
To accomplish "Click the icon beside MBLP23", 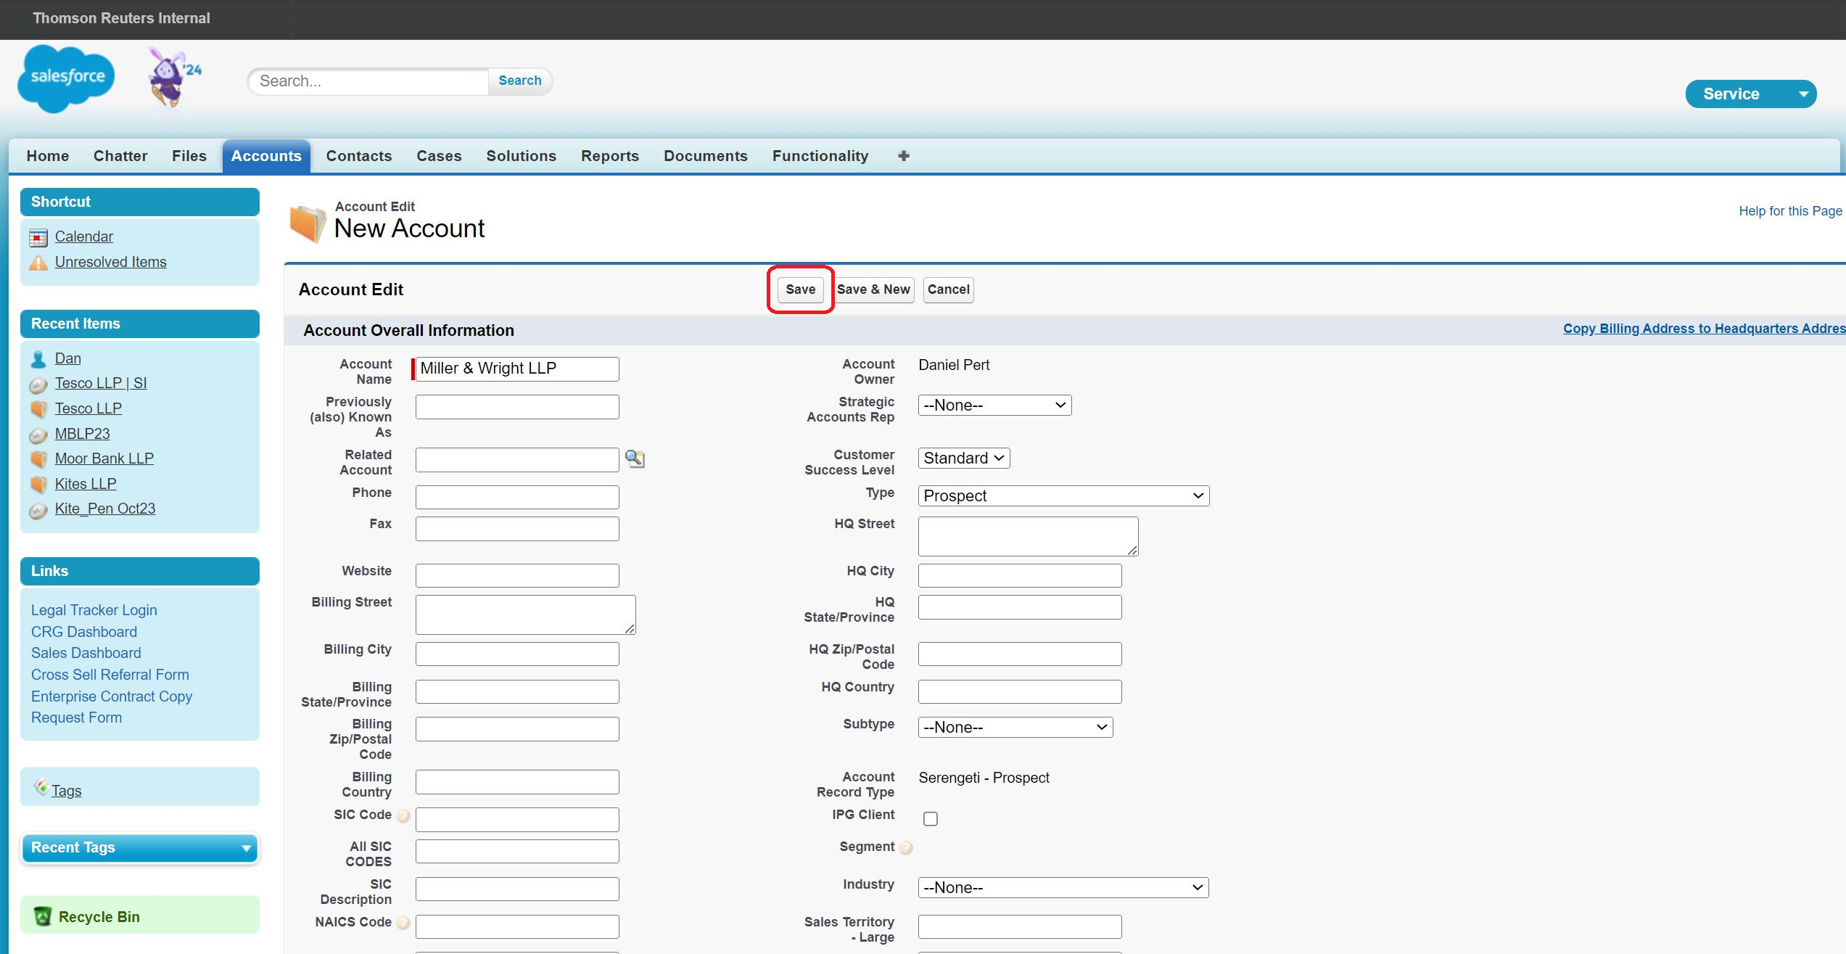I will coord(38,435).
